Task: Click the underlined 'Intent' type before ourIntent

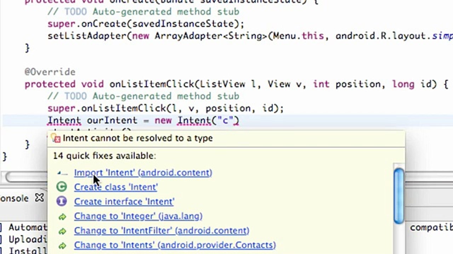Action: tap(64, 121)
